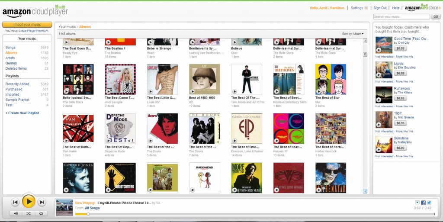Play the Belle-issima album with two items in the second row

(x=66, y=91)
